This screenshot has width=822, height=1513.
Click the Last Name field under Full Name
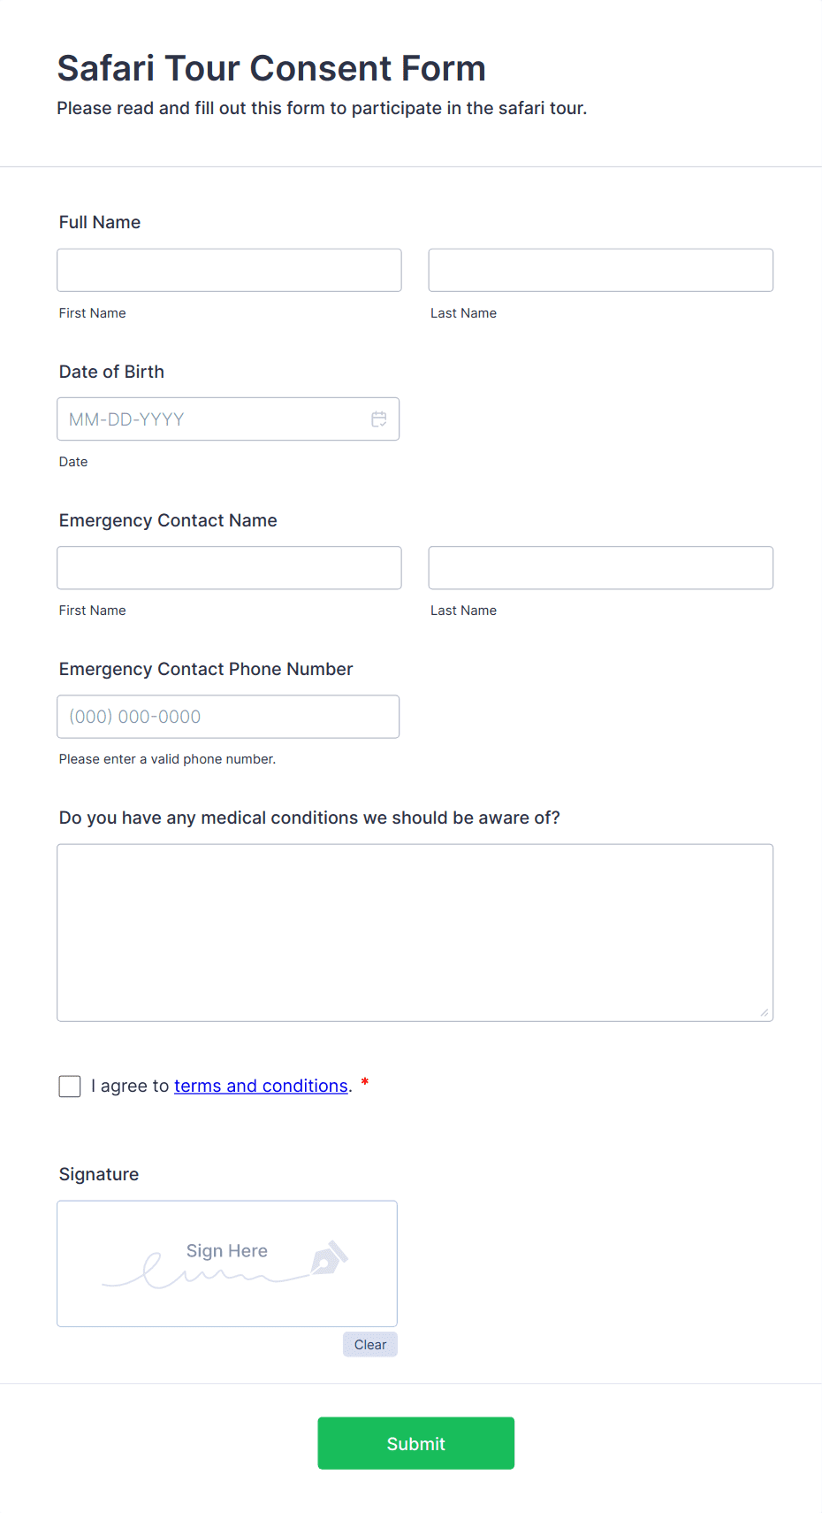click(x=600, y=270)
